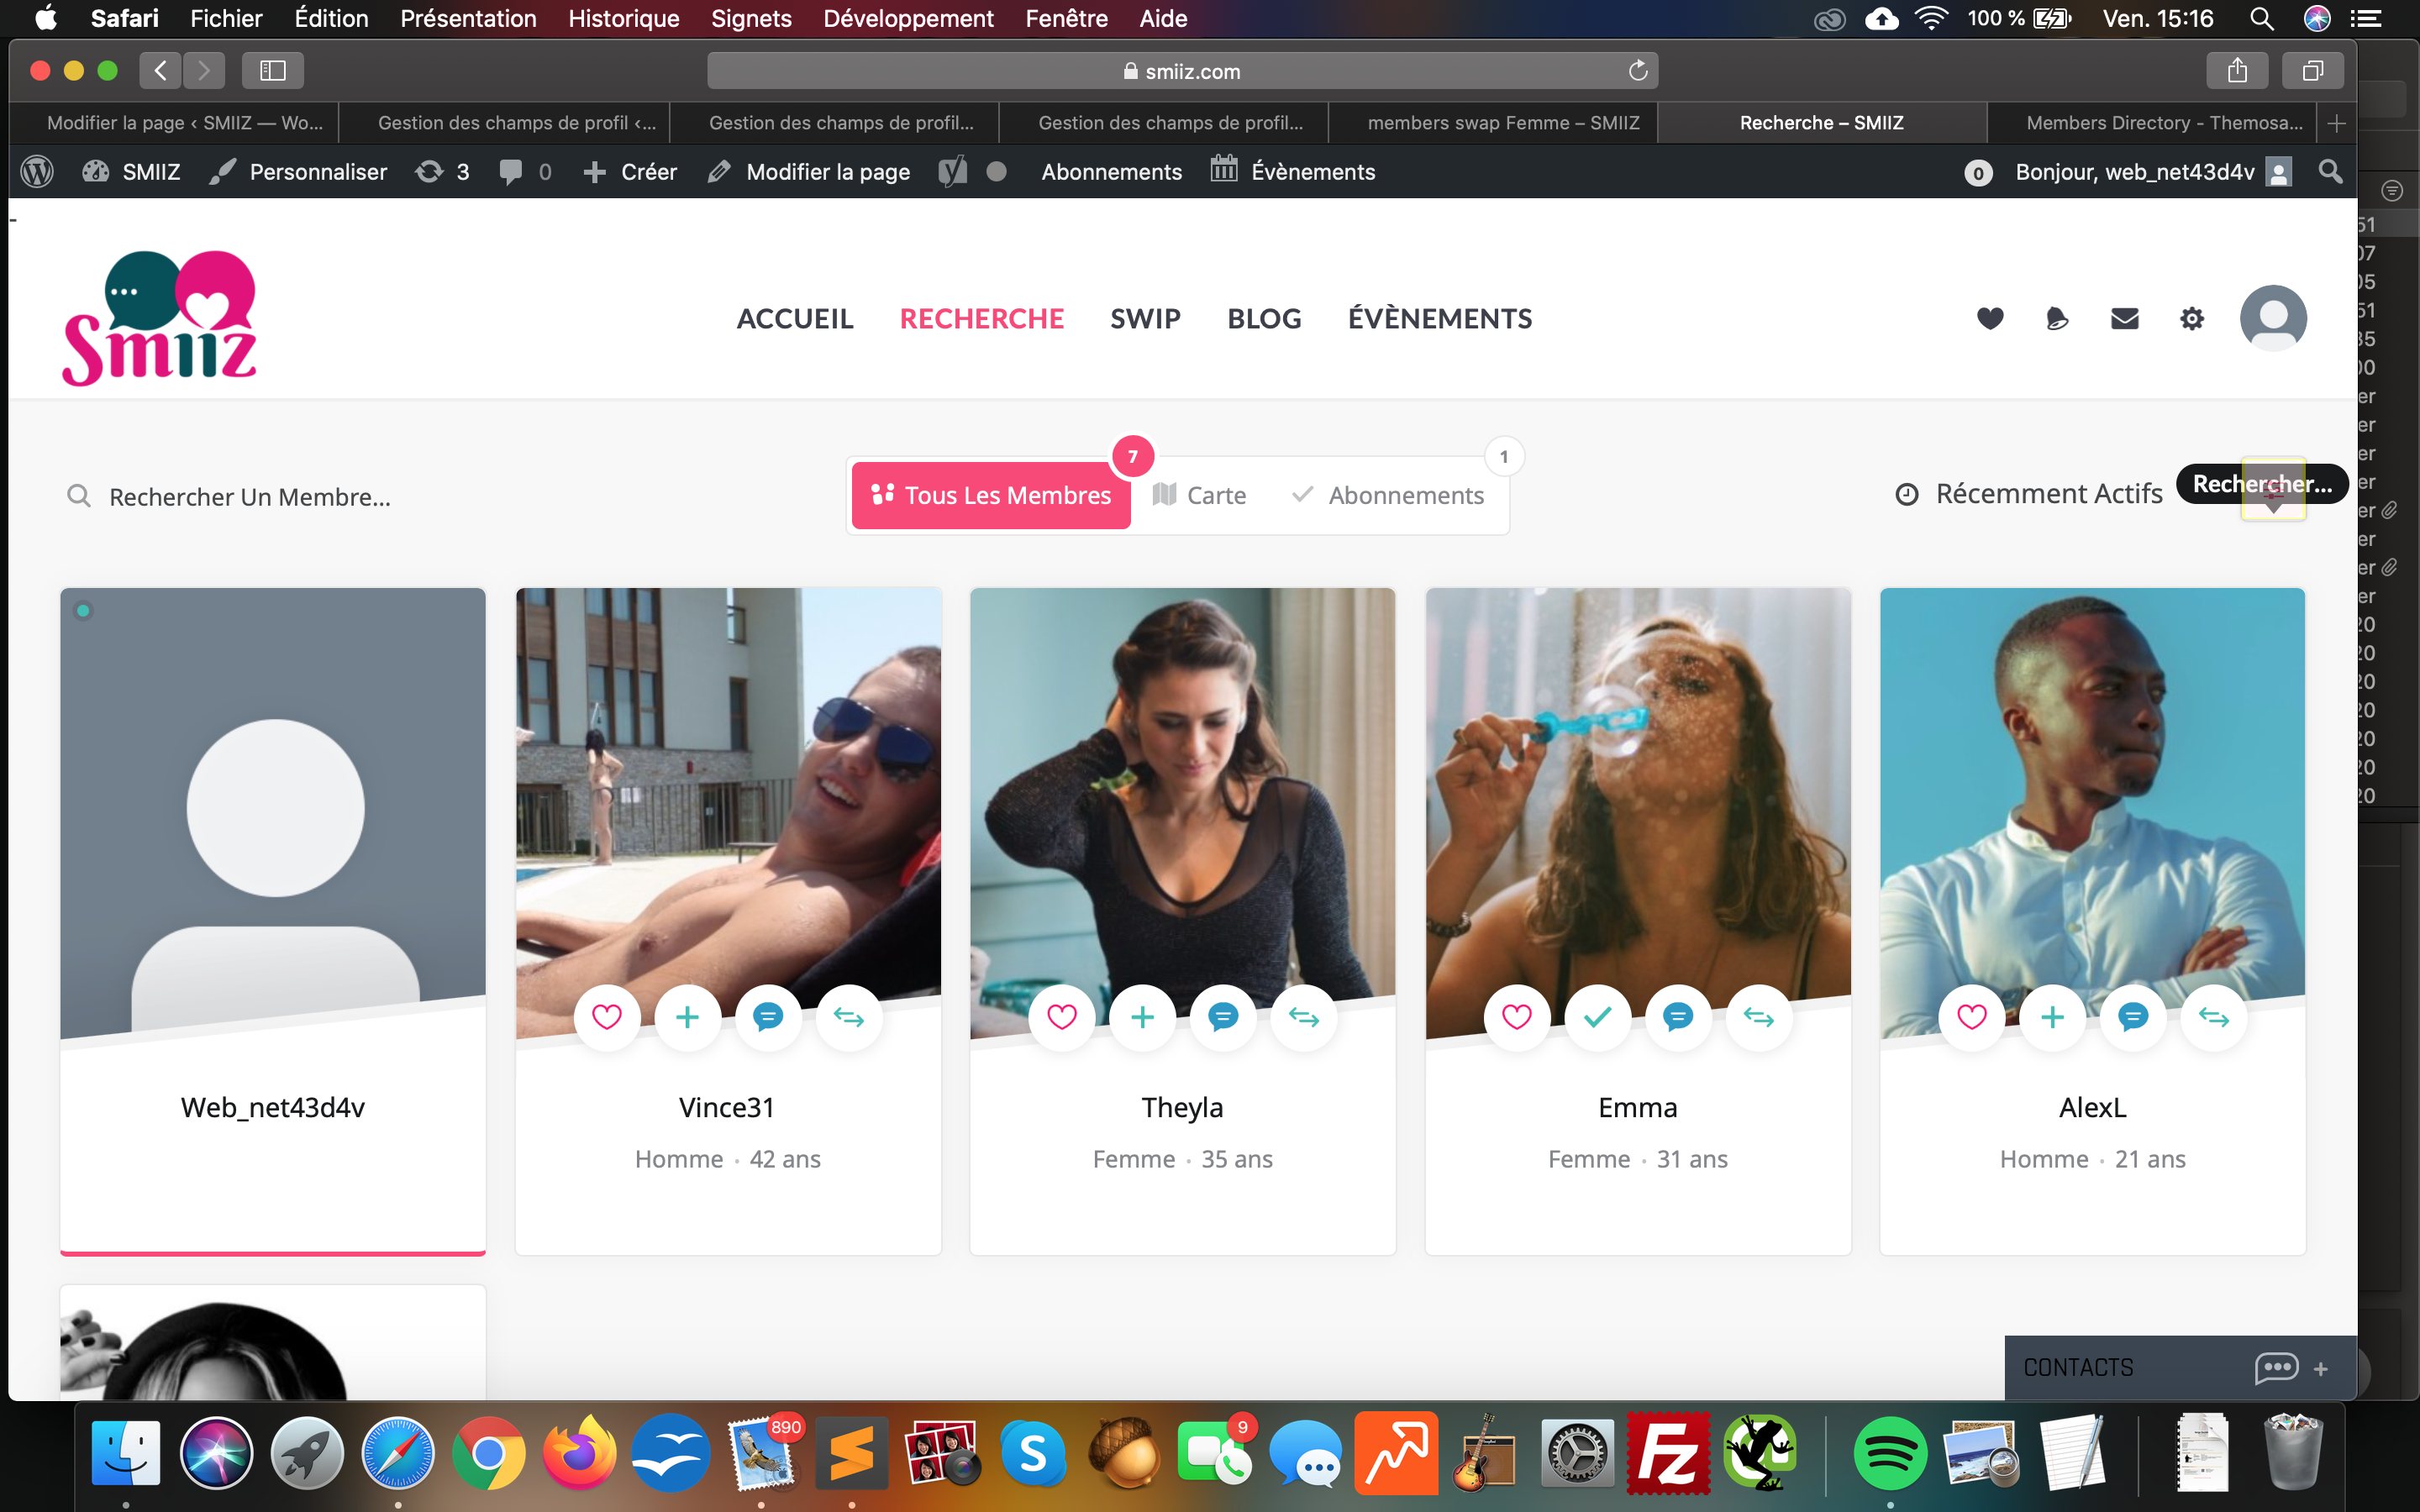Click the Safari share button

pyautogui.click(x=2238, y=70)
